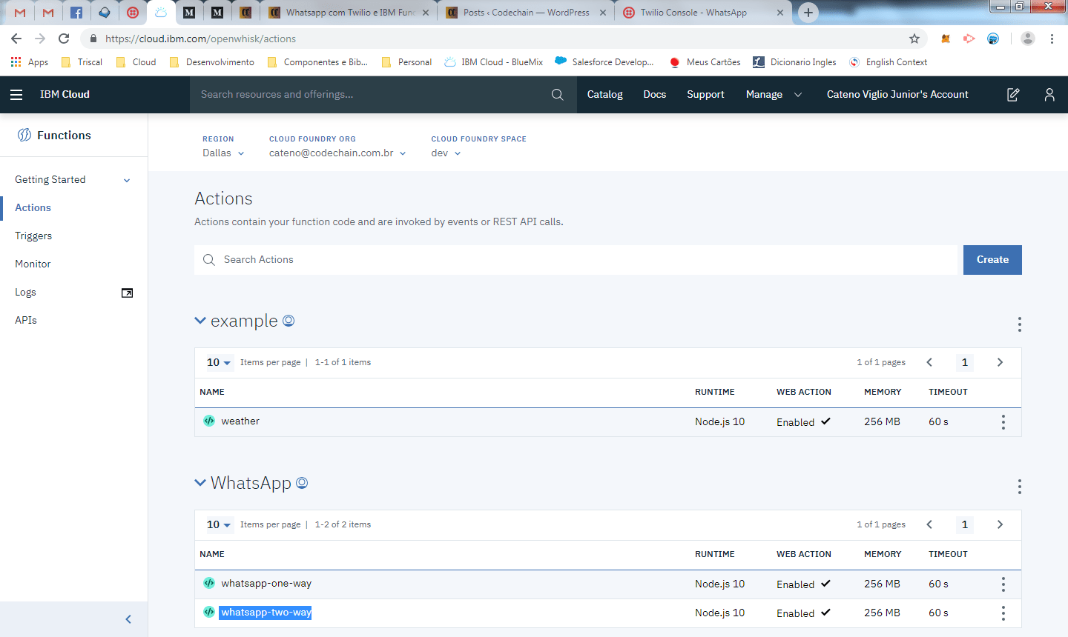Click the Search Actions input field

576,260
